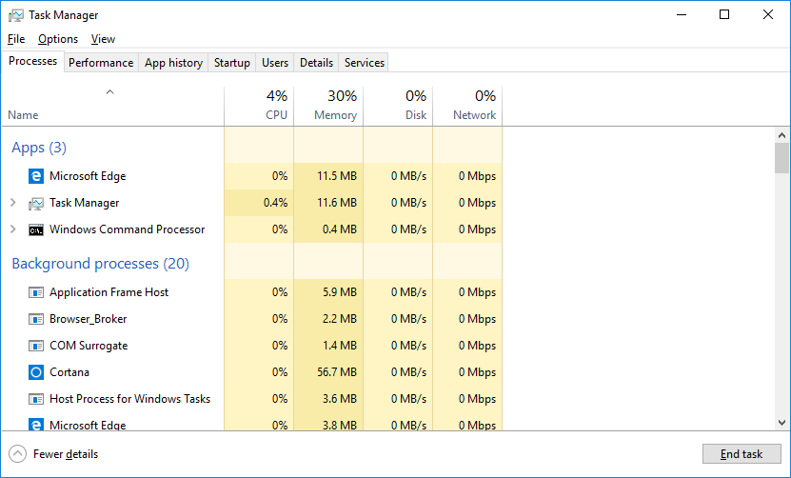The width and height of the screenshot is (791, 478).
Task: Click the 1.4 MB memory value
Action: pos(340,346)
